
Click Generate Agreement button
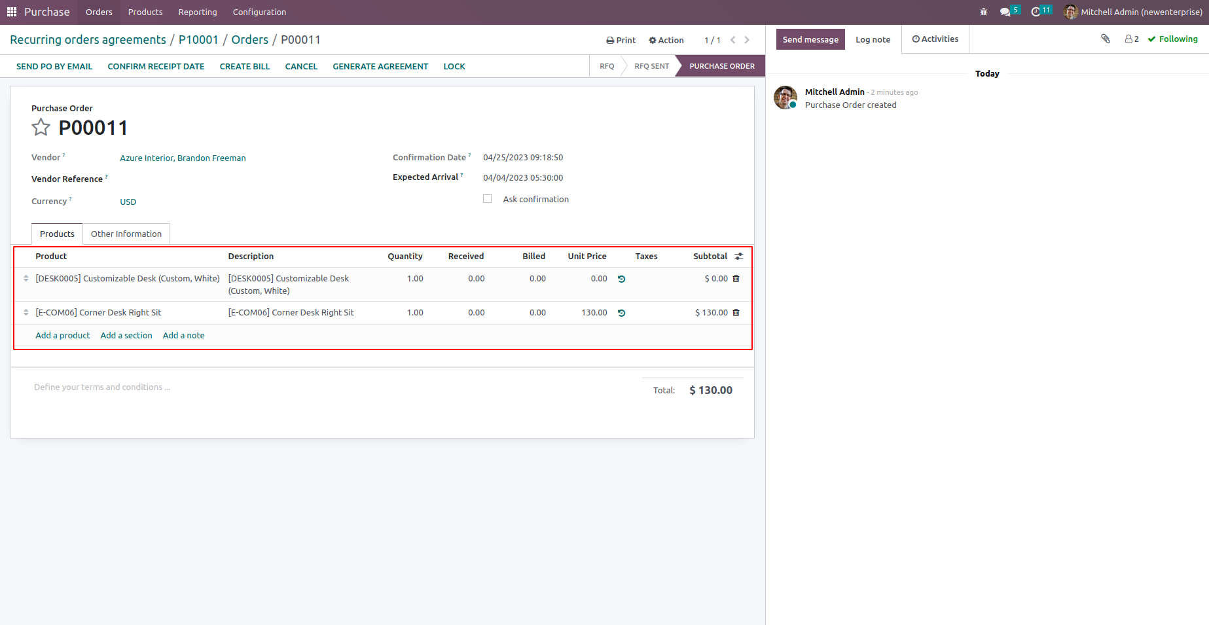point(380,66)
